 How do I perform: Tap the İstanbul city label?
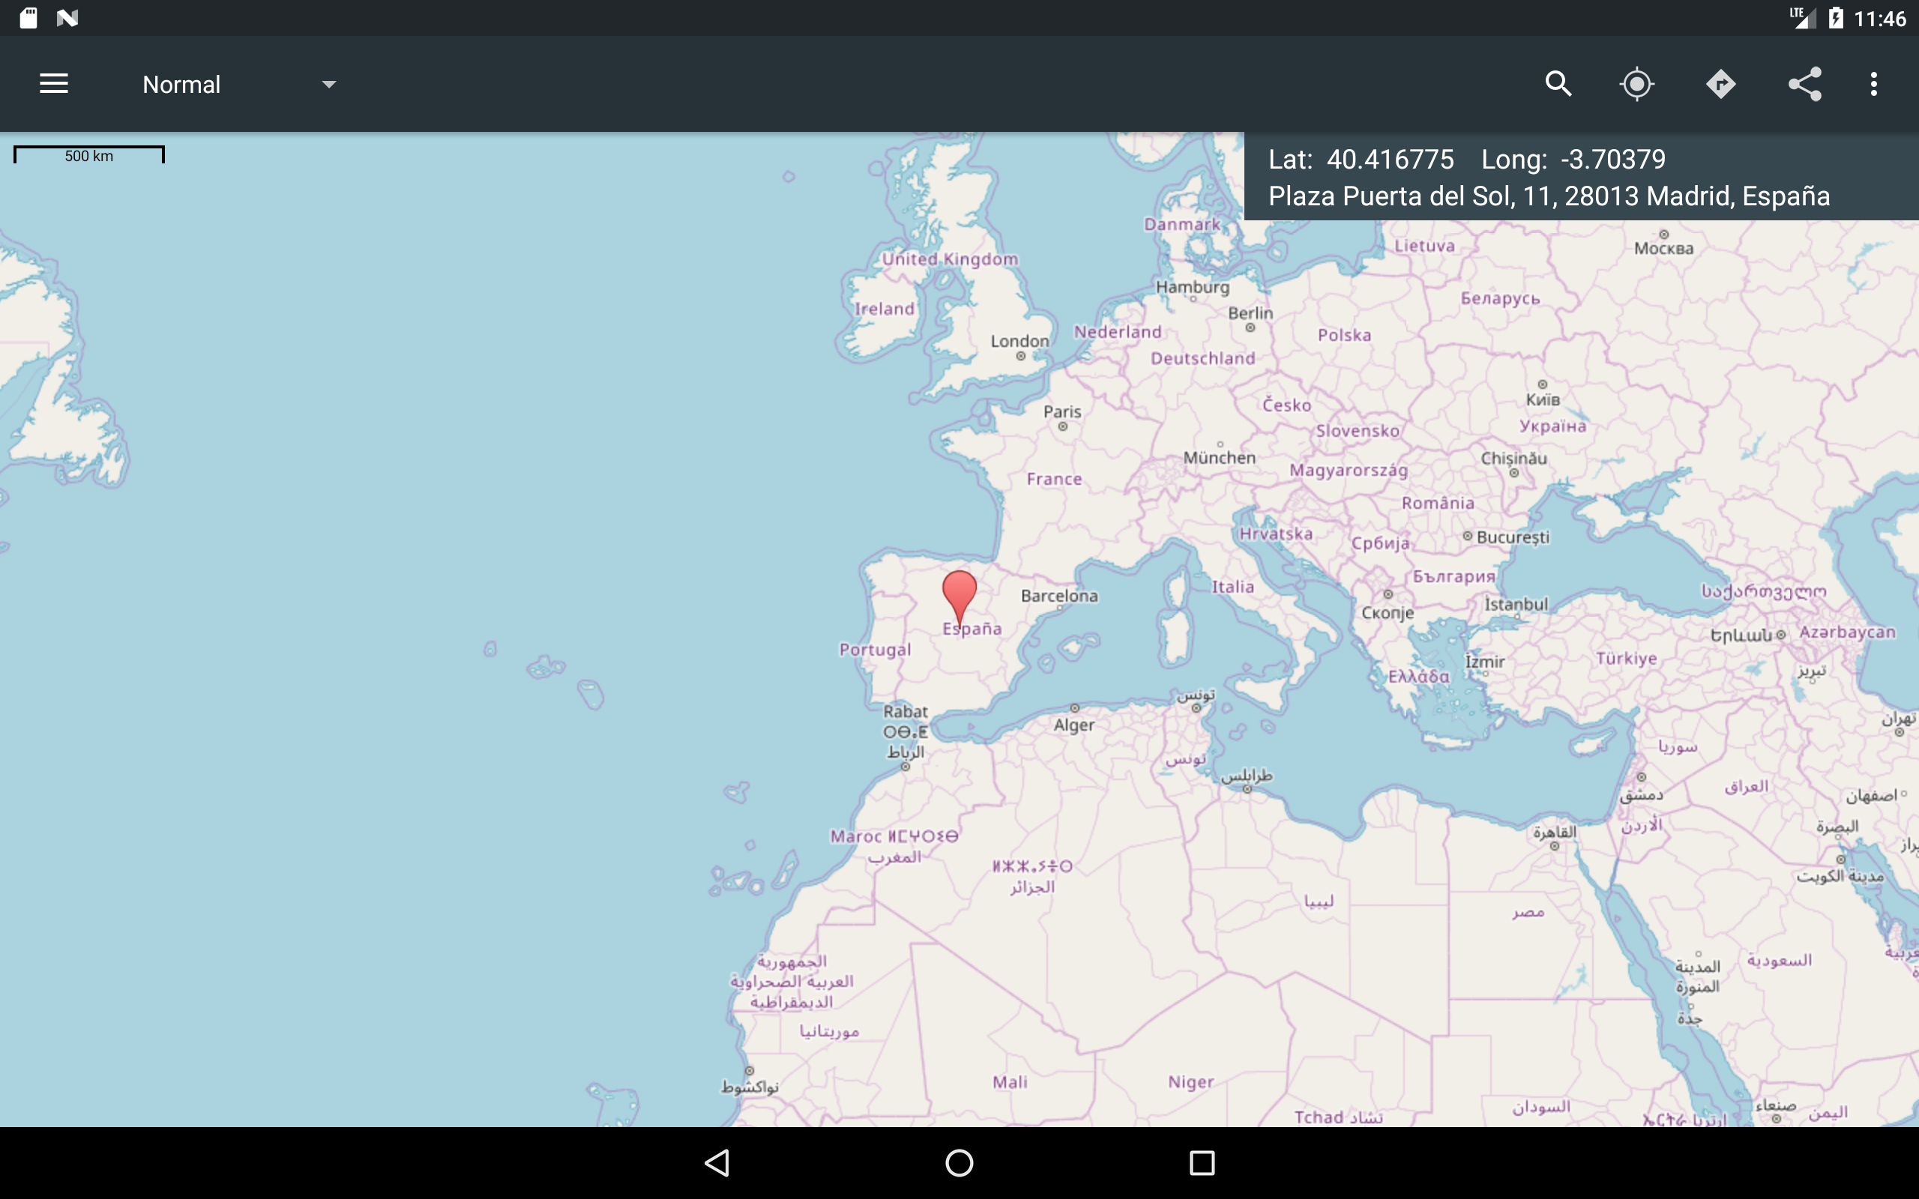(1516, 604)
